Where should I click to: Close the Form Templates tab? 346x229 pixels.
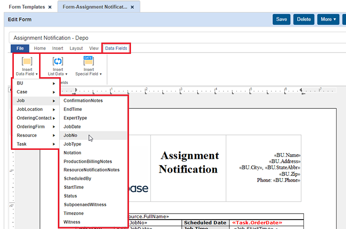tap(49, 7)
